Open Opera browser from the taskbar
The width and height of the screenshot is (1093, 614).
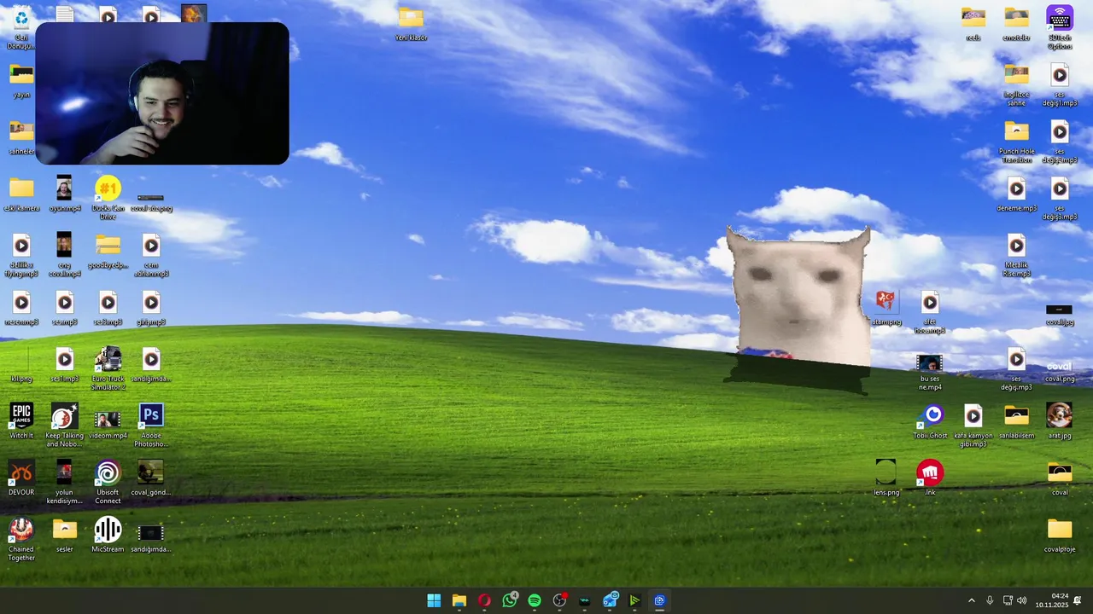pos(484,600)
